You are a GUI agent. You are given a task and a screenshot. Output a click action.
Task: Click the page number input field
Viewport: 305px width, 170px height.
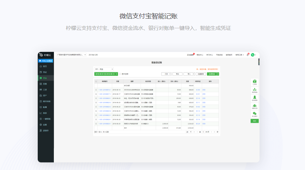point(203,132)
